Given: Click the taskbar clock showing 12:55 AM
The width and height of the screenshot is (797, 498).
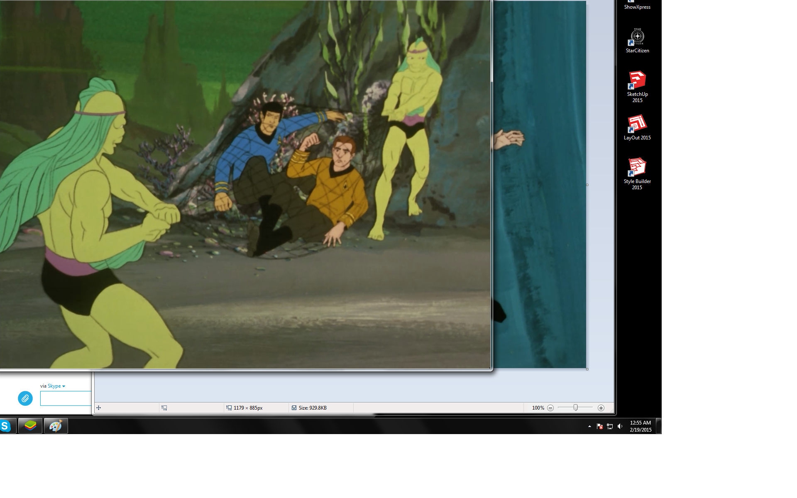Looking at the screenshot, I should point(641,426).
